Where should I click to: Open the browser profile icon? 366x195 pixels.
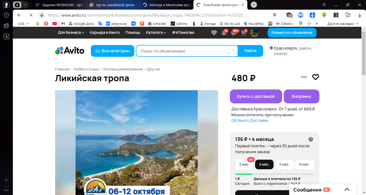tap(6, 5)
